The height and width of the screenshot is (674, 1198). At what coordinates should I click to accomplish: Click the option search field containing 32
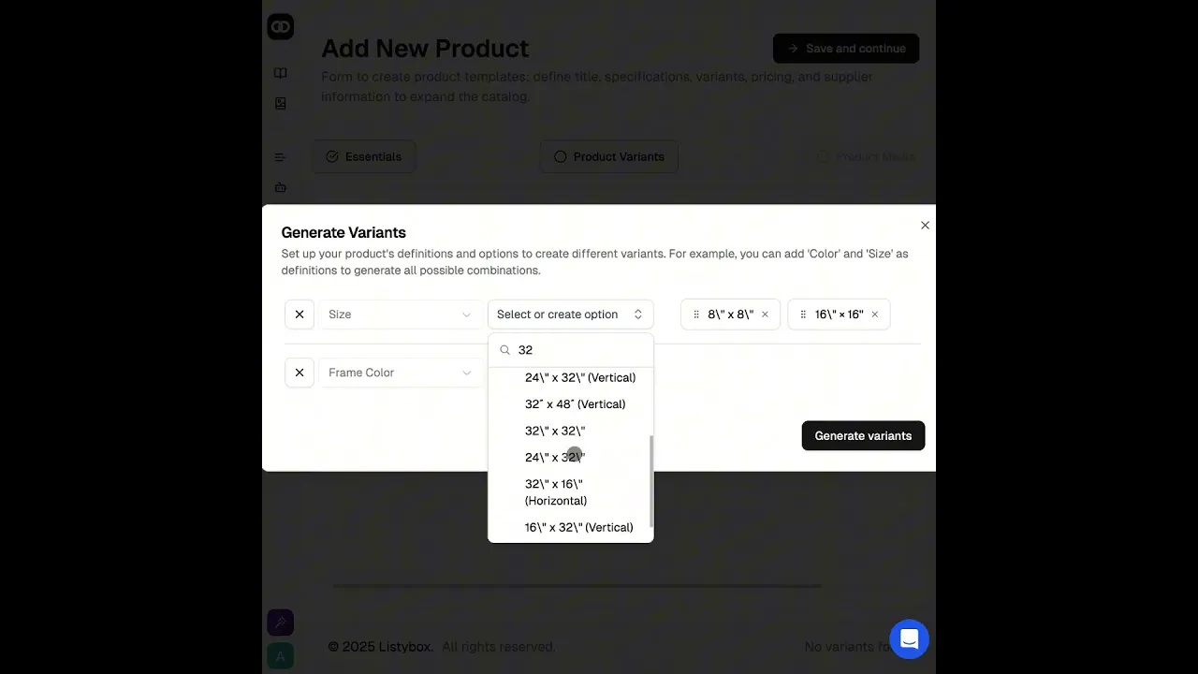[580, 350]
